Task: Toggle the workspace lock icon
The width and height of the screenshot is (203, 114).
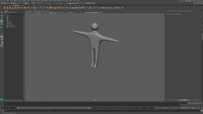Action: tap(202, 1)
